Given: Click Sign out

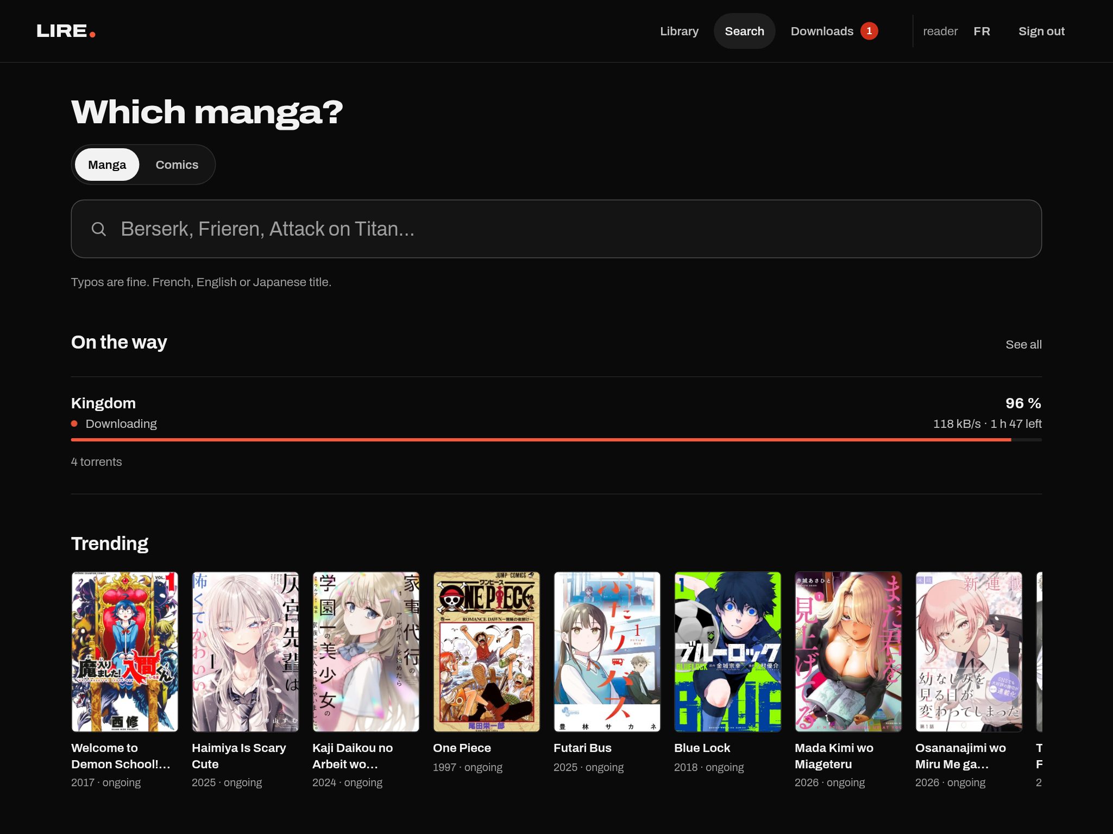Looking at the screenshot, I should click(x=1041, y=31).
